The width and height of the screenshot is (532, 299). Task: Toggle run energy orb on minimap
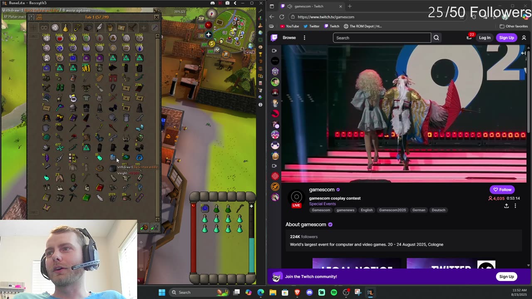212,44
